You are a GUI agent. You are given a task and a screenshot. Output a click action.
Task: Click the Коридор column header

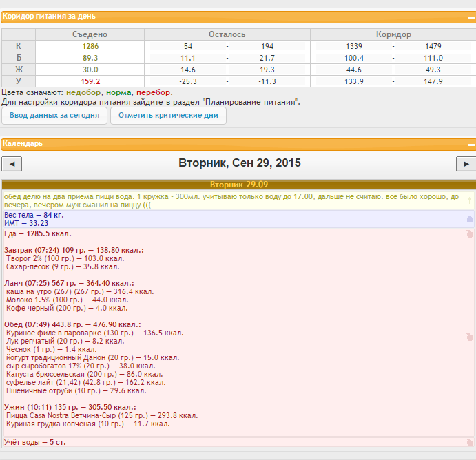(393, 34)
